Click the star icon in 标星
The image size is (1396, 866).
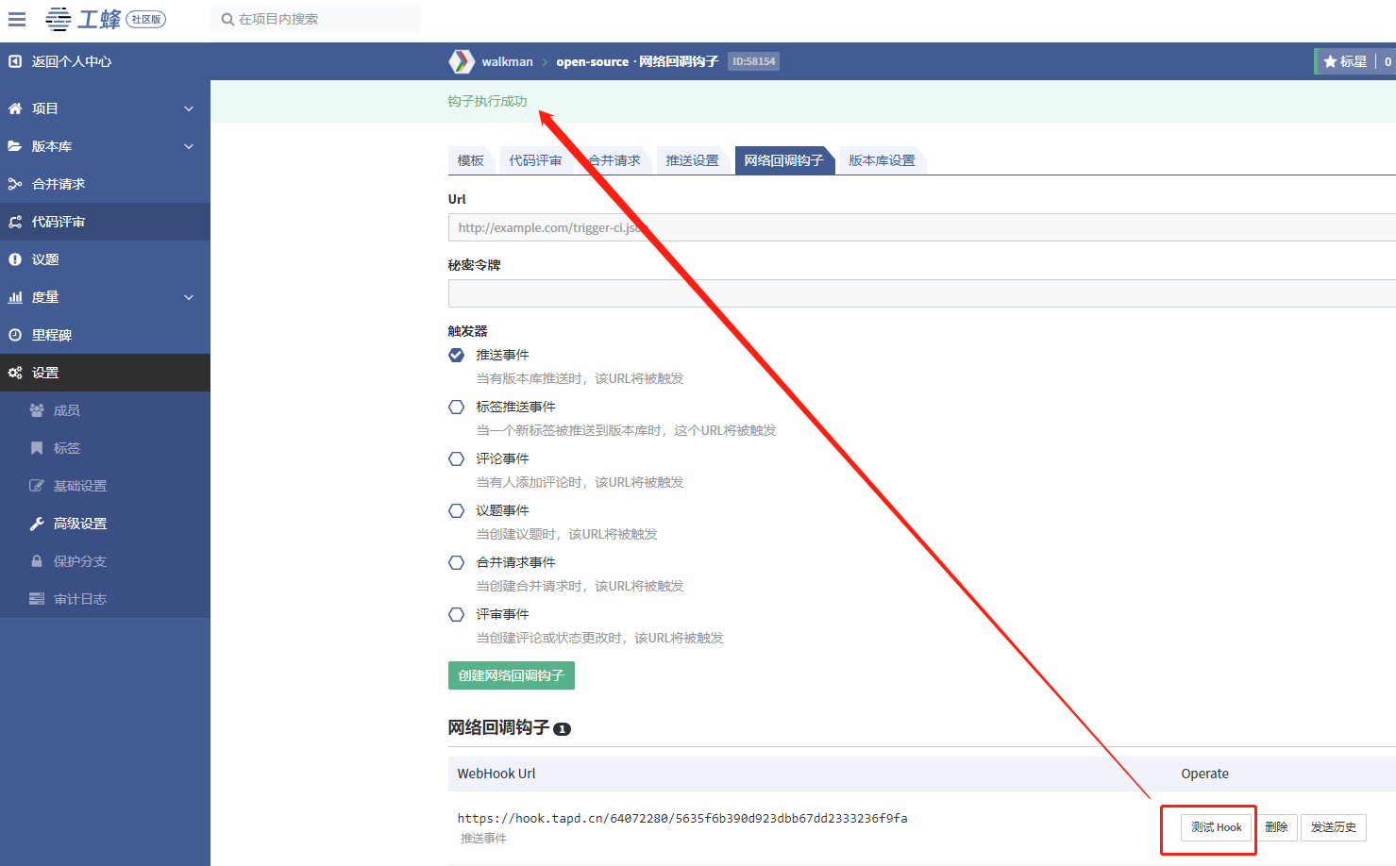click(1331, 61)
